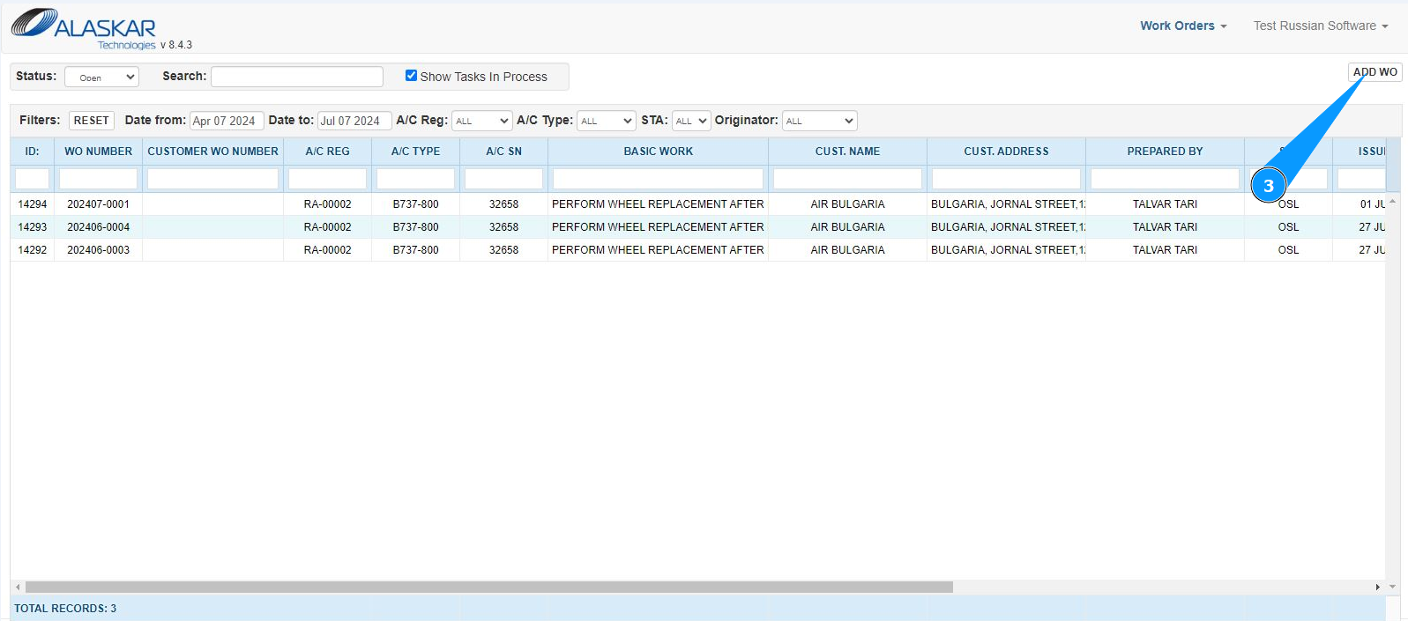Viewport: 1408px width, 621px height.
Task: Click the ID column filter box
Action: (x=33, y=179)
